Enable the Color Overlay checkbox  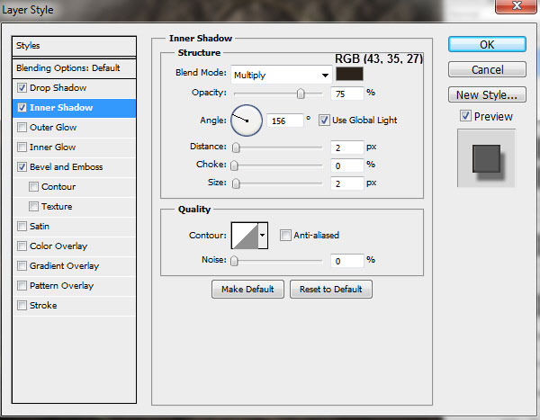[x=22, y=246]
